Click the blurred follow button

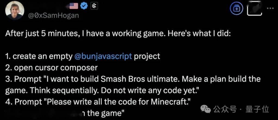[x=254, y=9]
